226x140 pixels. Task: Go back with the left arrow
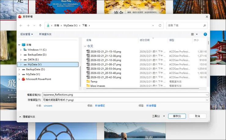click(x=21, y=26)
